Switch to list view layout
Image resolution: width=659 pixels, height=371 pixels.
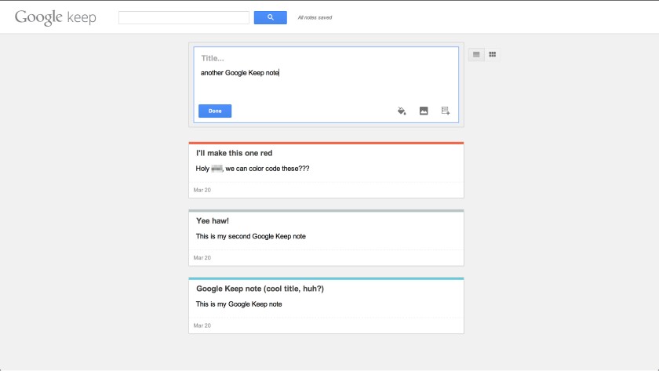click(x=476, y=55)
